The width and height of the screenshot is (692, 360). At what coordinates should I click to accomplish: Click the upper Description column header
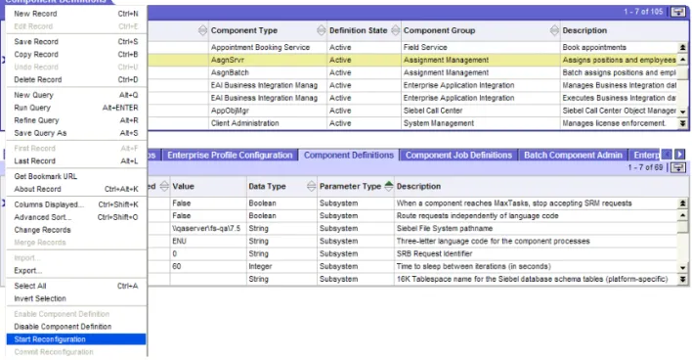619,30
